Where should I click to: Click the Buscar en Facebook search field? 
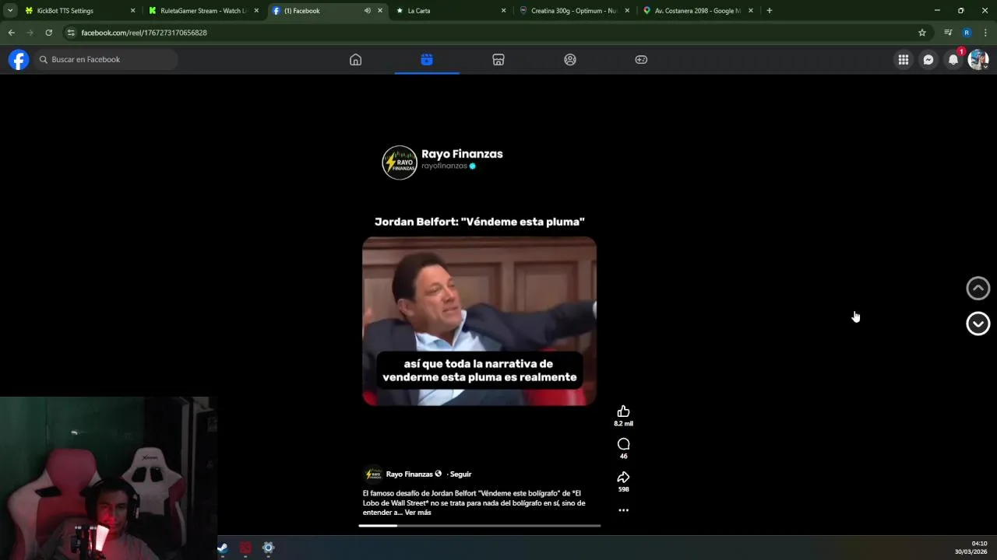tap(106, 60)
